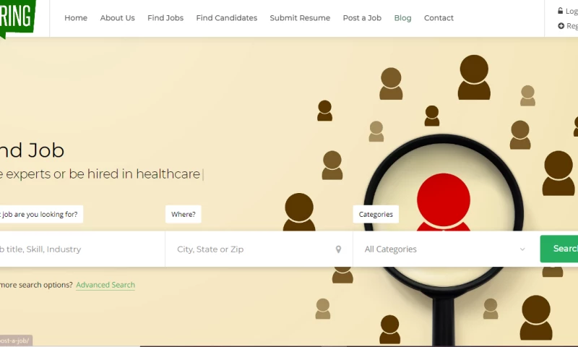
Task: Click the categories dropdown chevron
Action: click(522, 249)
